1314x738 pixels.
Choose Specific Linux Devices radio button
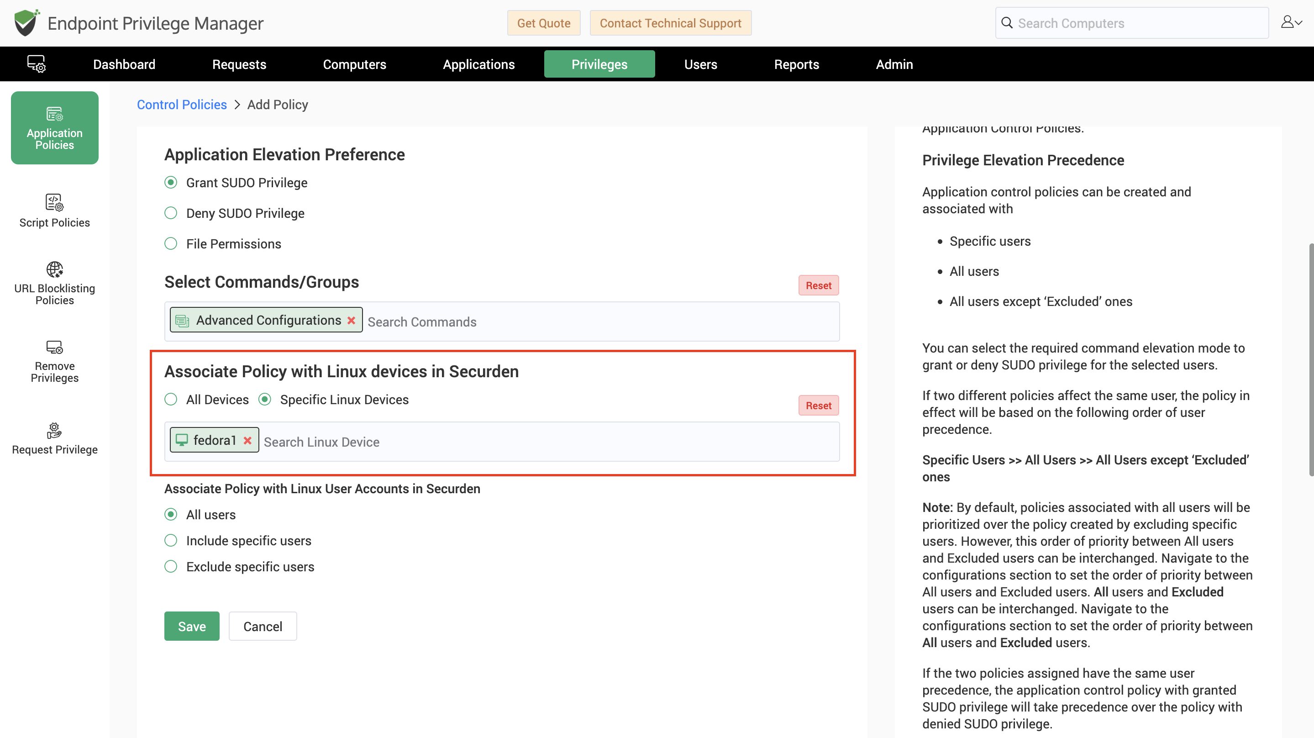265,399
